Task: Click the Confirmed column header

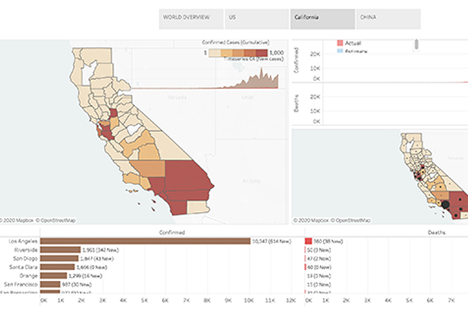Action: coord(172,232)
